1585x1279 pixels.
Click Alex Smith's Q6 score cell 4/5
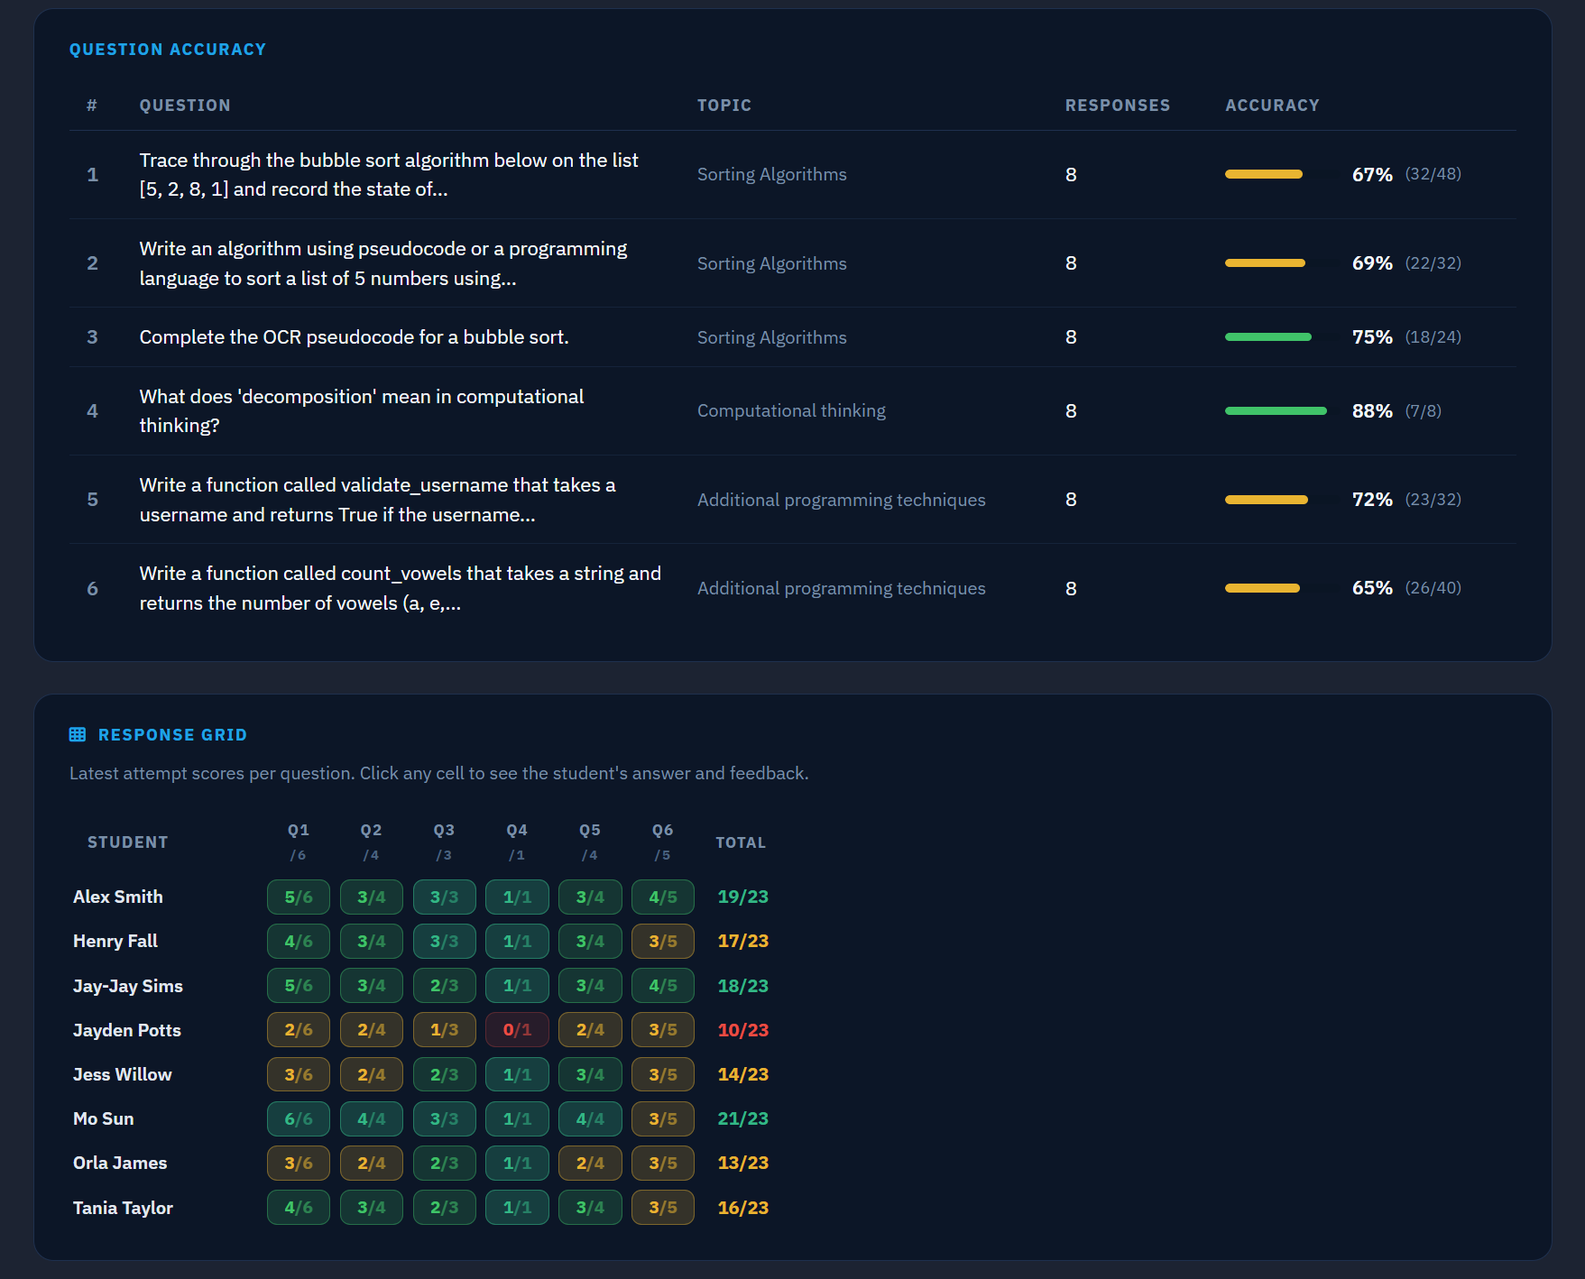pyautogui.click(x=662, y=897)
